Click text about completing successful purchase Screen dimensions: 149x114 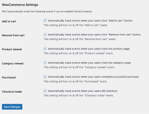tap(93, 77)
